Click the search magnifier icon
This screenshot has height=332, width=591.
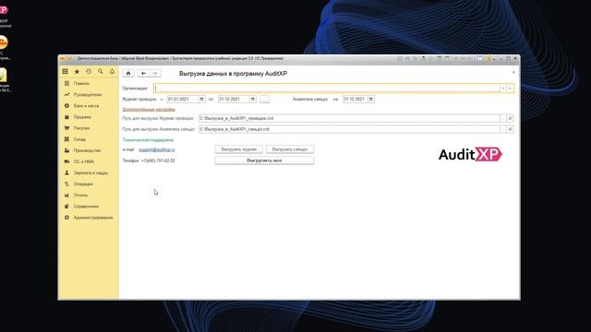(101, 72)
